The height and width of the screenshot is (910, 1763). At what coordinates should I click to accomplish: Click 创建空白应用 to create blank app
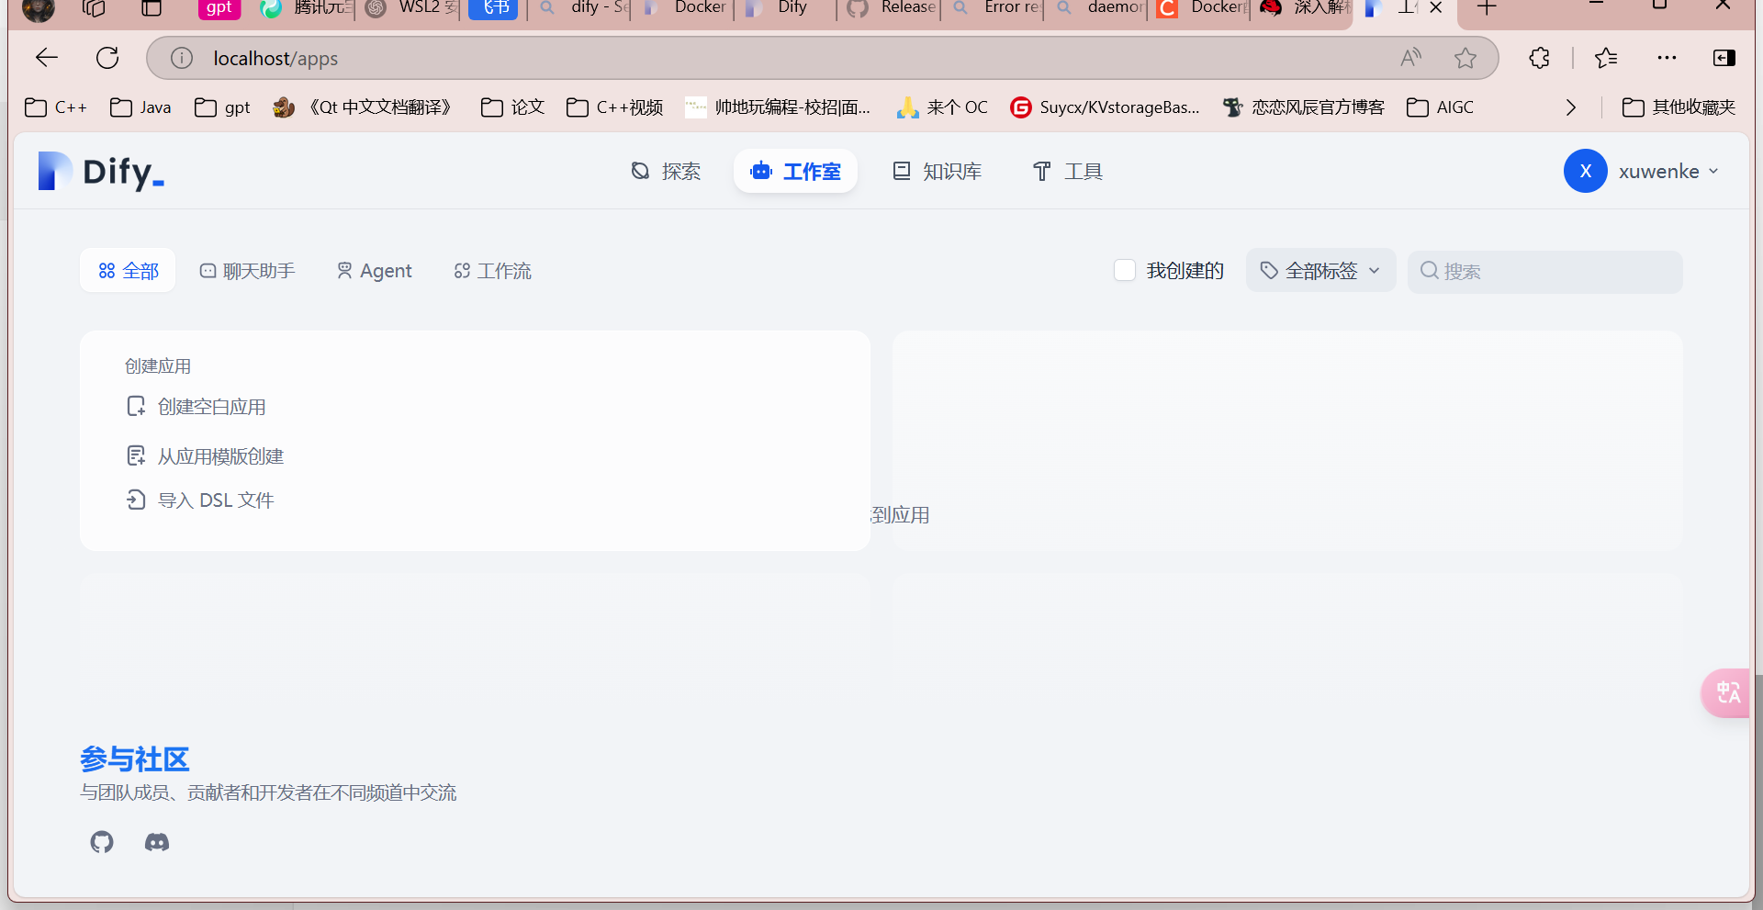point(197,407)
